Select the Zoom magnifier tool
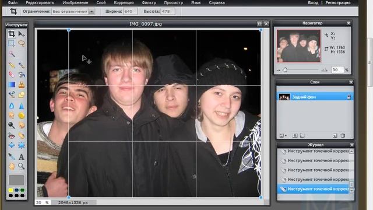 point(22,166)
